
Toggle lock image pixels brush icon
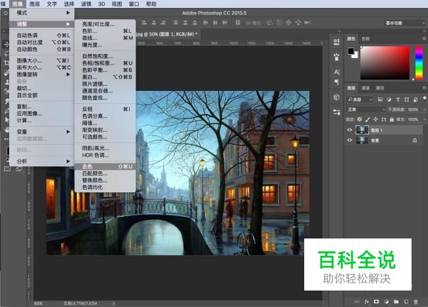tap(367, 119)
